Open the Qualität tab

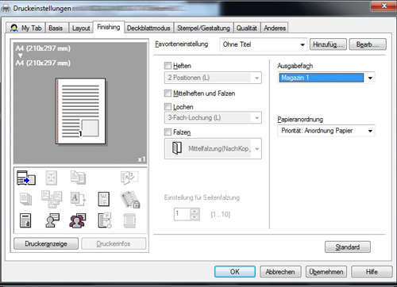coord(247,28)
